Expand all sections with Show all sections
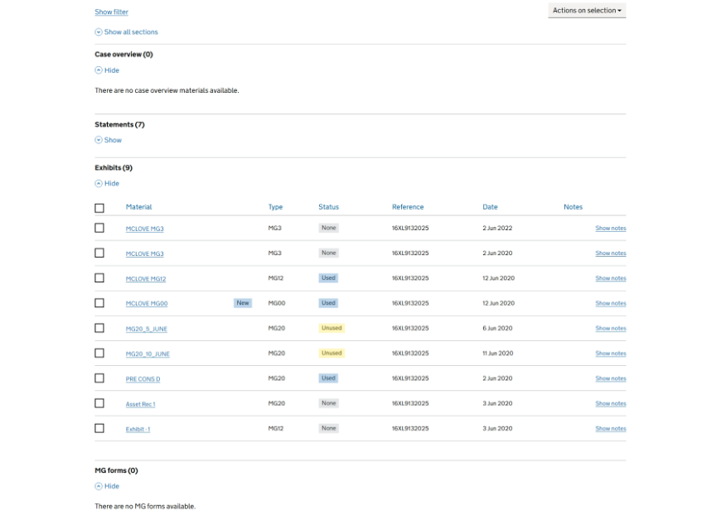The width and height of the screenshot is (721, 520). (x=127, y=32)
